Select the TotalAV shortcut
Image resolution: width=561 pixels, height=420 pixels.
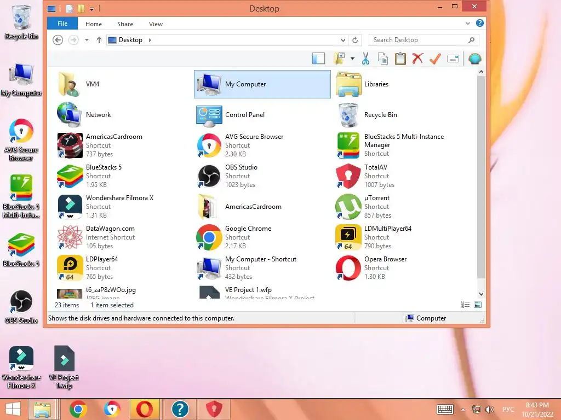click(x=402, y=176)
